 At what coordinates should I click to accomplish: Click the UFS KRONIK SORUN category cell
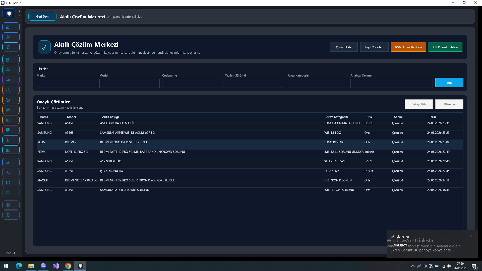point(338,180)
